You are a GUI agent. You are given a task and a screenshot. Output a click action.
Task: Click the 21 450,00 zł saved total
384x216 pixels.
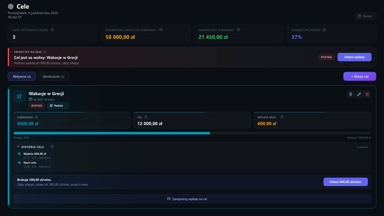click(x=213, y=37)
